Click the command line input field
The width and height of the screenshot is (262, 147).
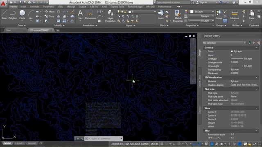pos(104,139)
